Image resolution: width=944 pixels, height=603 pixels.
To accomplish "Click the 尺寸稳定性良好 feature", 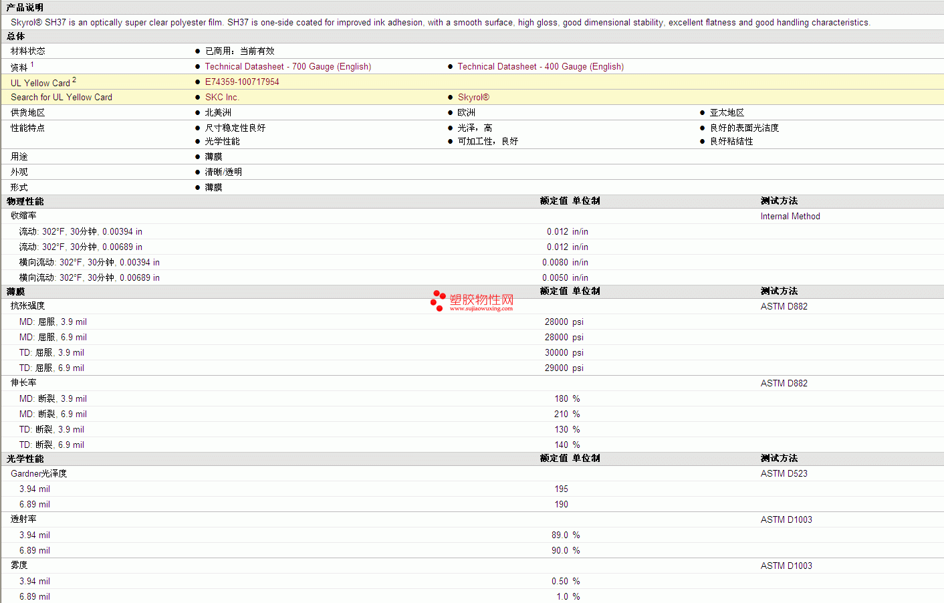I will (x=235, y=128).
